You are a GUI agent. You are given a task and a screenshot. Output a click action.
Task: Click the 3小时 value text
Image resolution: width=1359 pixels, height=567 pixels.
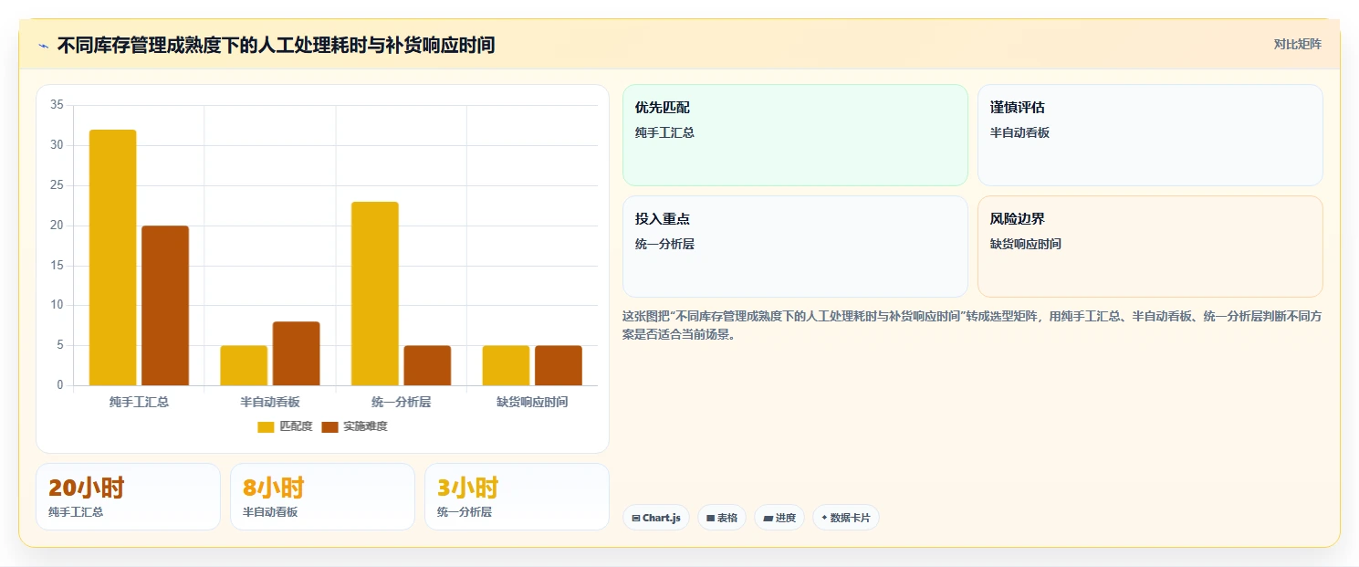pyautogui.click(x=468, y=488)
